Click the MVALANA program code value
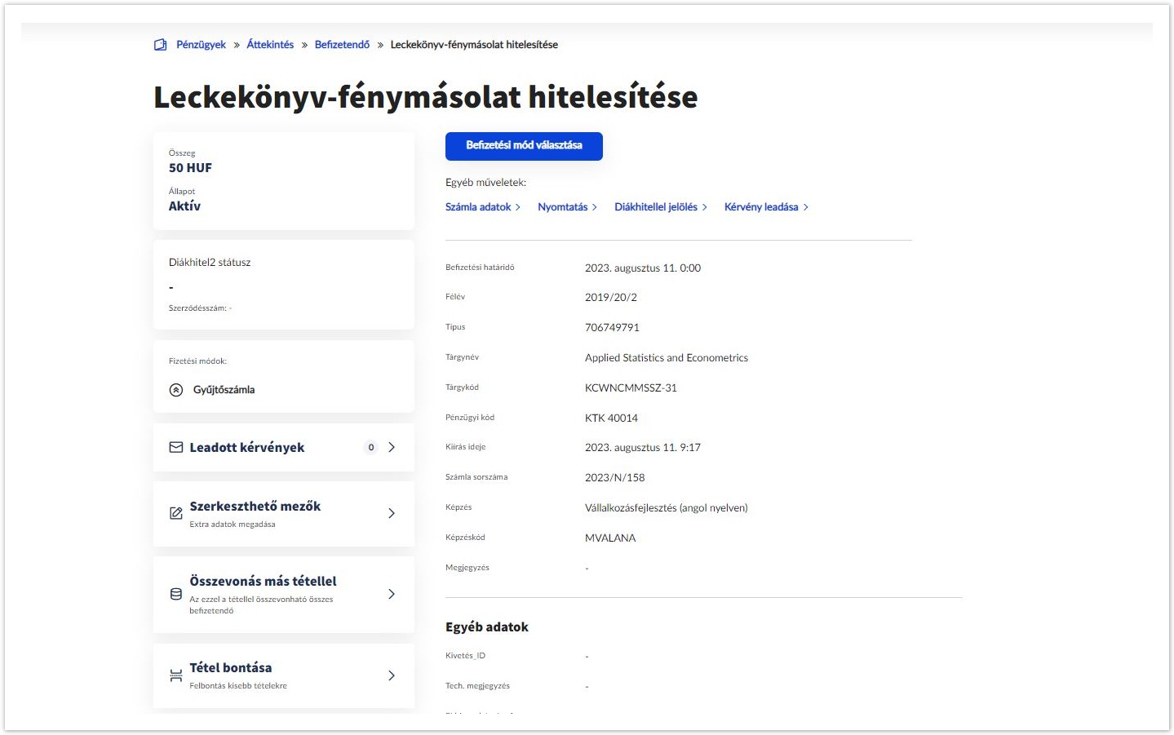Image resolution: width=1174 pixels, height=735 pixels. [610, 538]
